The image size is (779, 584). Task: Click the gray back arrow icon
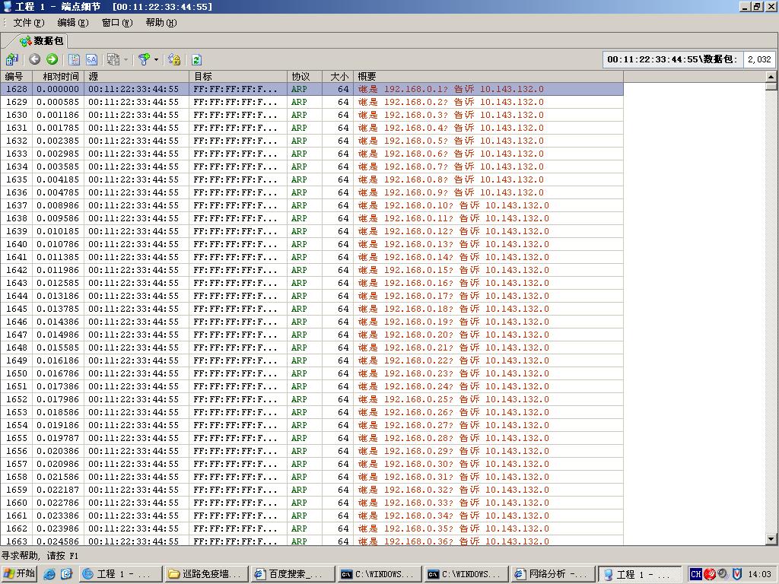[x=35, y=59]
